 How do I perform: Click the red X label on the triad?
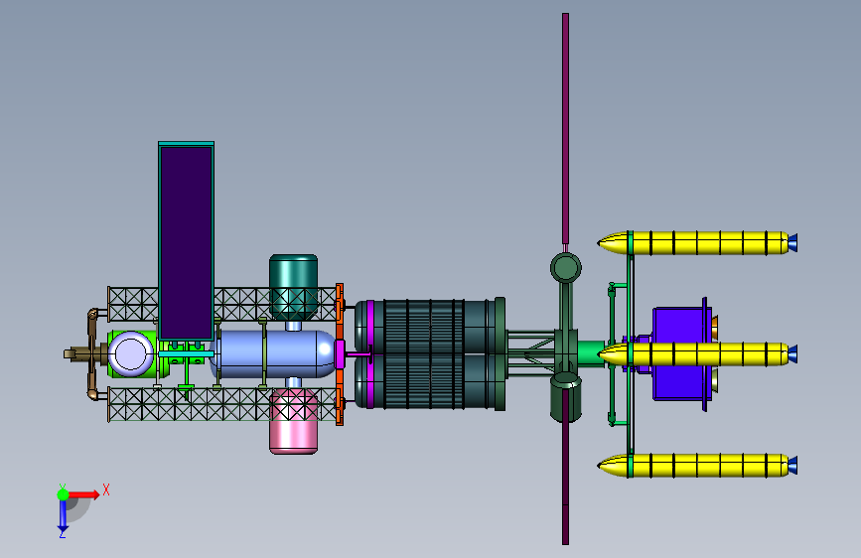click(106, 490)
